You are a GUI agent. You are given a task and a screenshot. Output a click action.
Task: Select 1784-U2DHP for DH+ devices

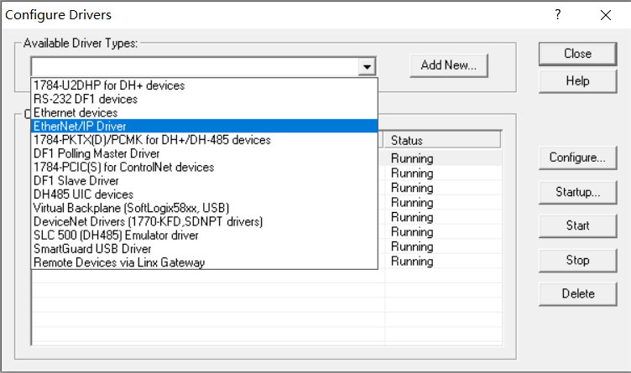pyautogui.click(x=109, y=85)
